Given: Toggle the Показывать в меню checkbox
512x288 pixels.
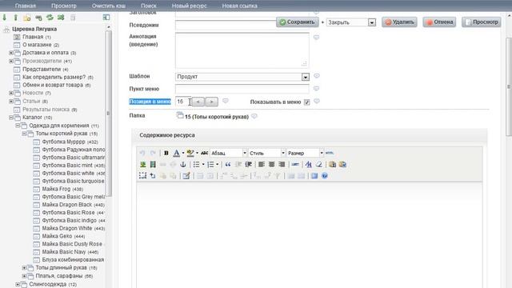Looking at the screenshot, I should [x=306, y=102].
